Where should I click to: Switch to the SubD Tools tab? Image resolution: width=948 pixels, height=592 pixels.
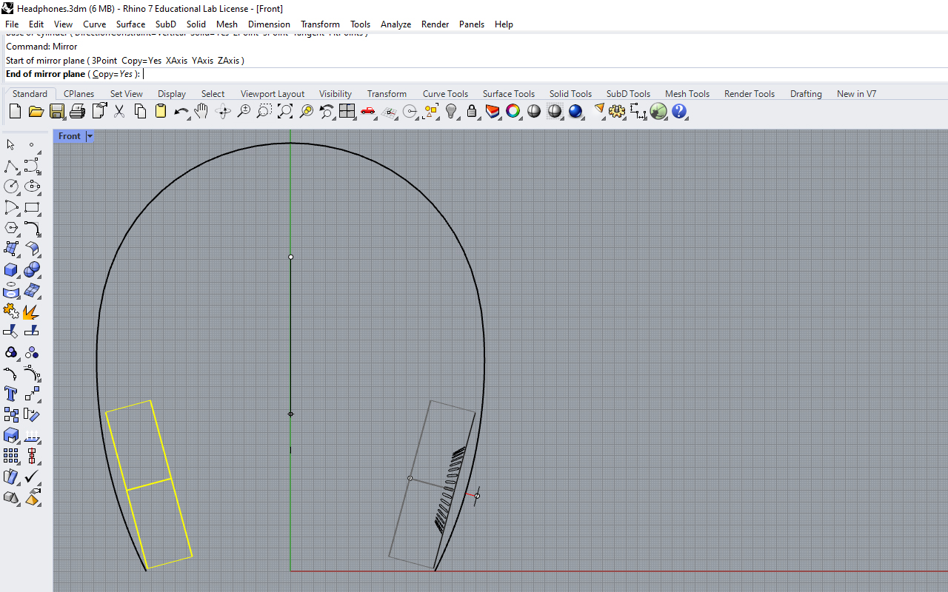[628, 94]
